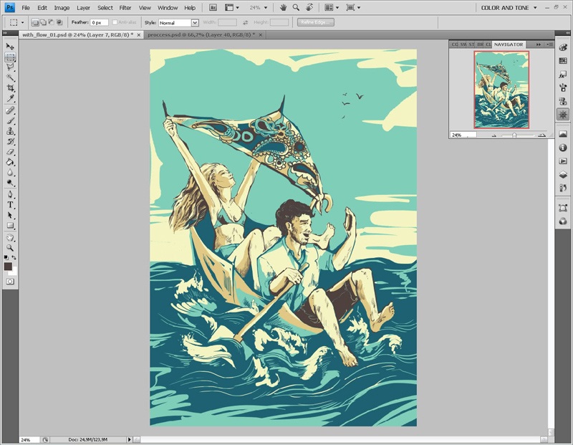Select the Clone Stamp tool
The image size is (573, 445).
[x=10, y=131]
